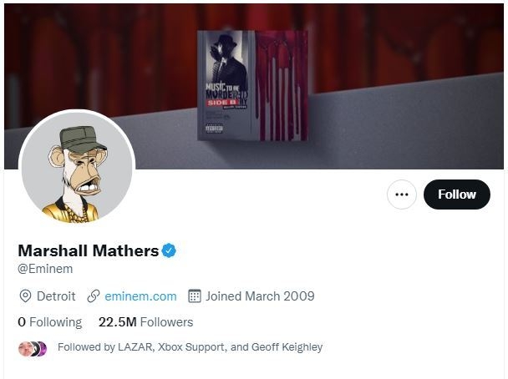Screen dimensions: 508x379
Task: Click the hat-wearing figure on album cover
Action: 228,58
